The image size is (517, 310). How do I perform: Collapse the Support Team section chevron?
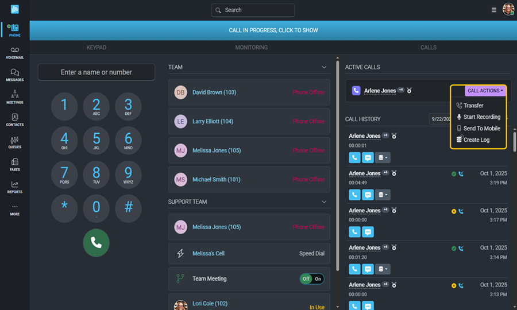(324, 202)
